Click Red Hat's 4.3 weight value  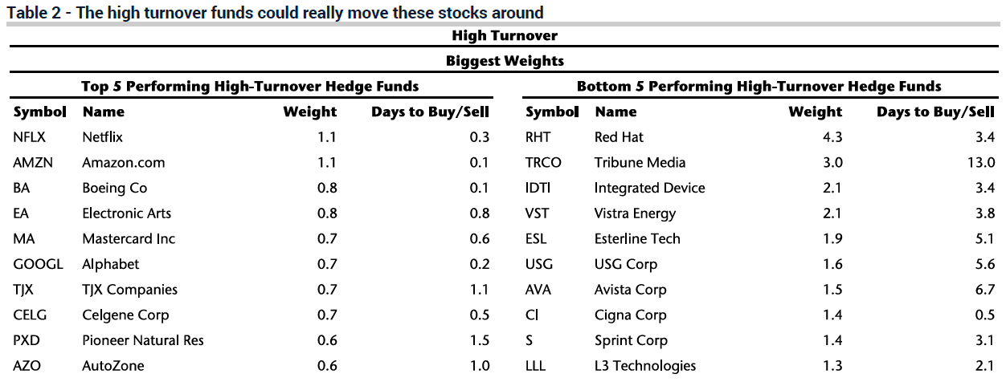[832, 137]
